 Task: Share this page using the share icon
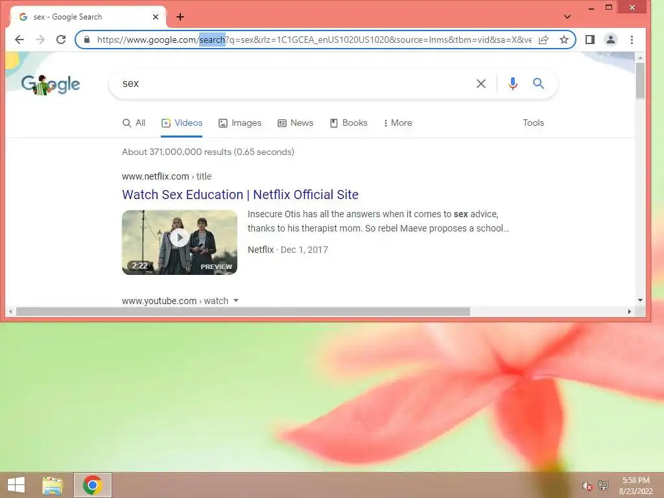tap(543, 40)
